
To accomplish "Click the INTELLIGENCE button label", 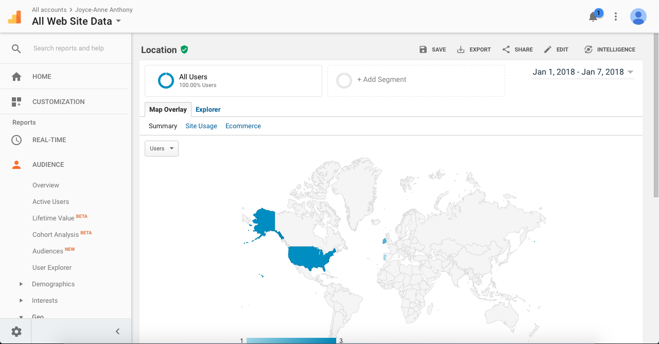I will 616,49.
